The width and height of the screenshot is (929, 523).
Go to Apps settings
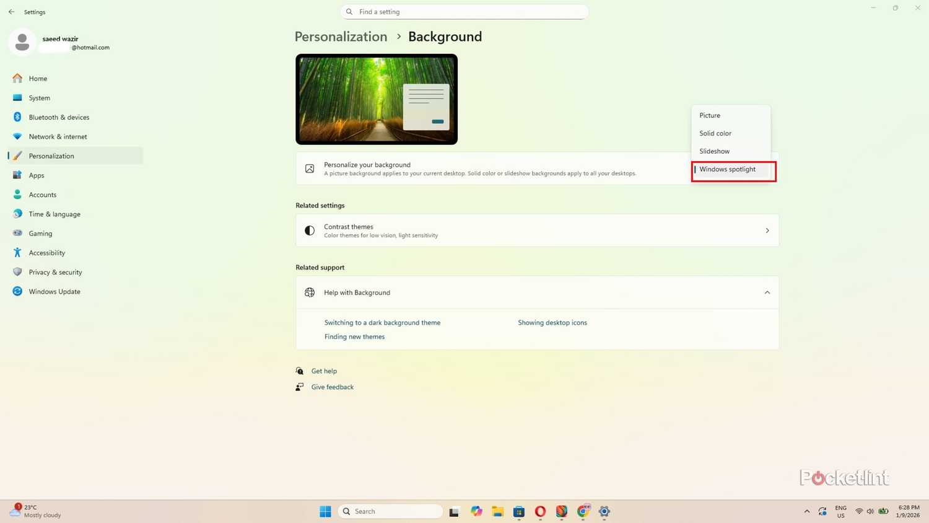coord(36,175)
